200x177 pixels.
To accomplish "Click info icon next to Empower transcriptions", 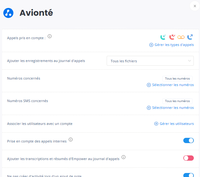I will click(123, 157).
